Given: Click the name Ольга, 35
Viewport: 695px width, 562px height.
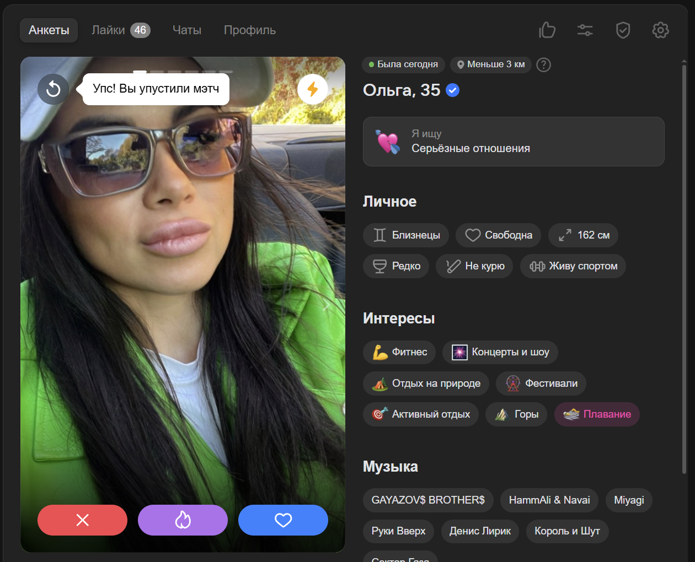Looking at the screenshot, I should (x=402, y=90).
